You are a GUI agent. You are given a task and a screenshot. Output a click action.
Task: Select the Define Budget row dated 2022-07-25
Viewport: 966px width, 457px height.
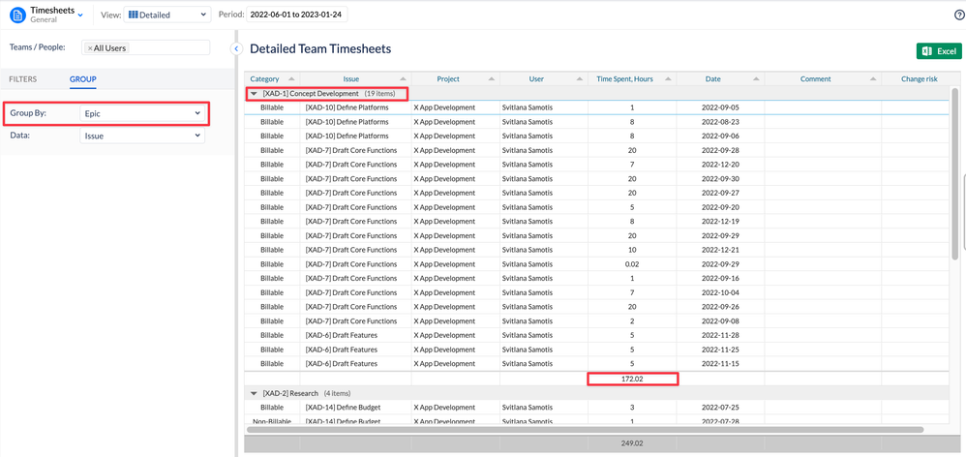[x=596, y=408]
